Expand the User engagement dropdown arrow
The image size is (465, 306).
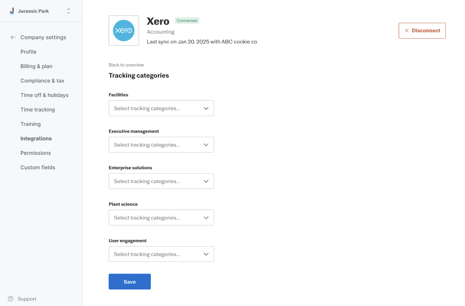[x=206, y=254]
